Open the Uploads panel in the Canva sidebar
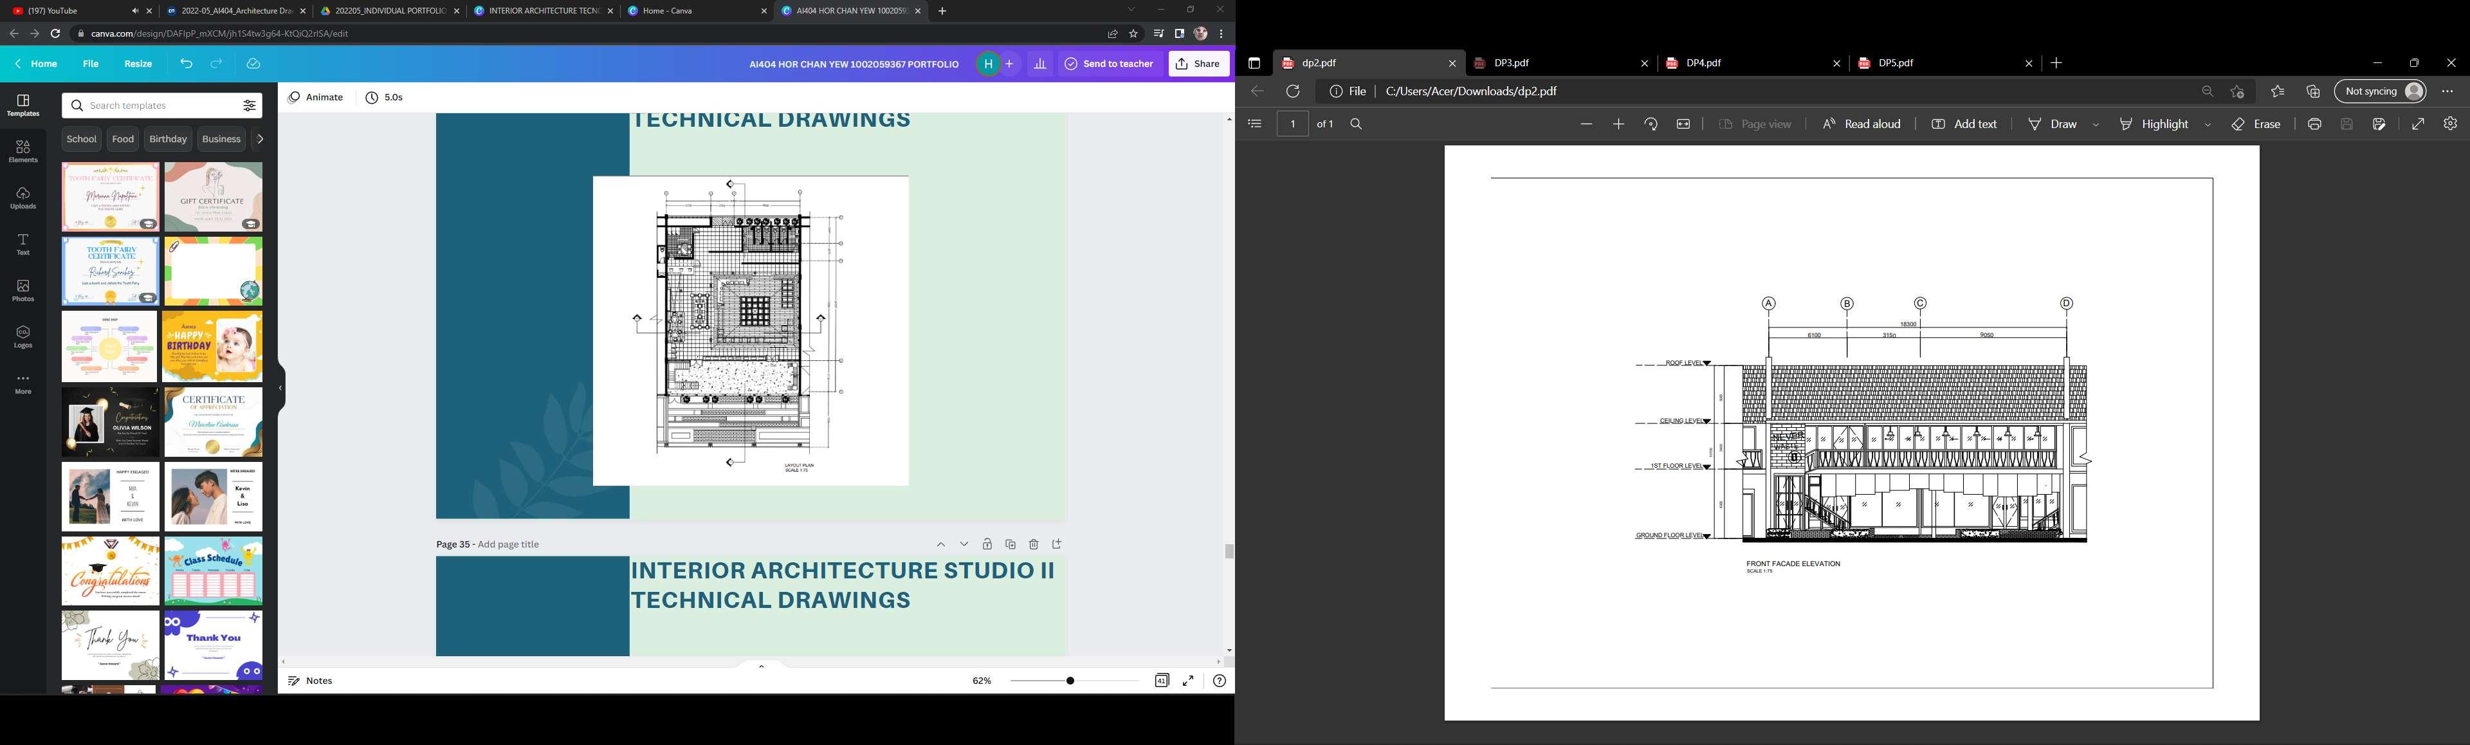The height and width of the screenshot is (745, 2470). 23,198
